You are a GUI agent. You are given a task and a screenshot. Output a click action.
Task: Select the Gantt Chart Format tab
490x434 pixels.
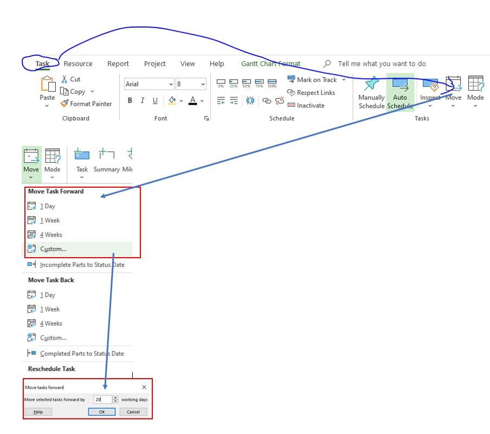tap(270, 64)
